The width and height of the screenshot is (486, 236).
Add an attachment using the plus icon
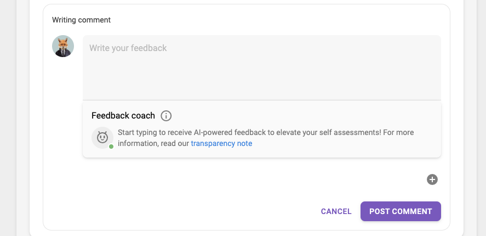[432, 179]
